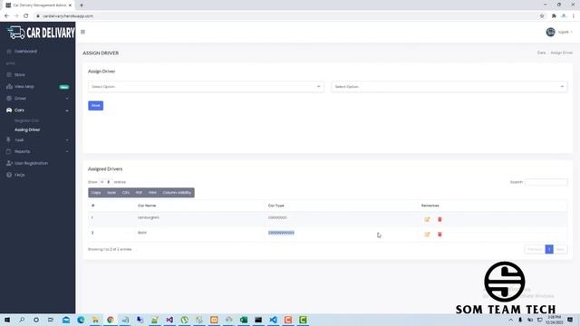Expand the Driver sidebar menu
Viewport: 580px width, 326px height.
click(37, 99)
